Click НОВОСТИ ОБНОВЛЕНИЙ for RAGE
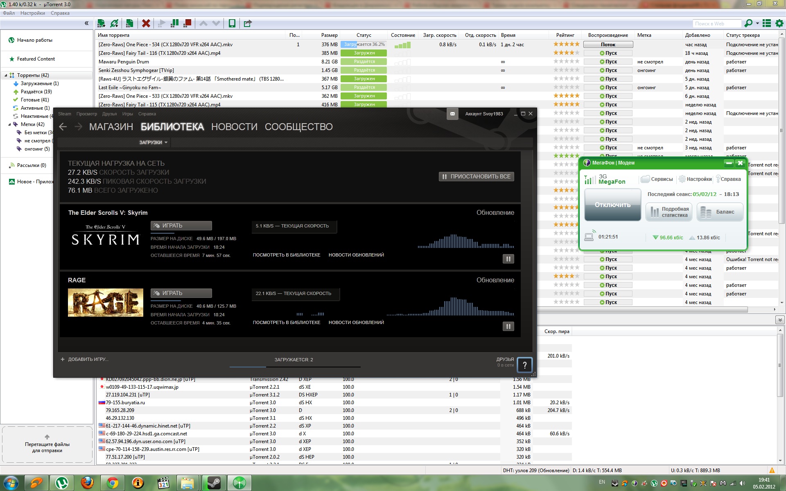The image size is (786, 491). [356, 322]
